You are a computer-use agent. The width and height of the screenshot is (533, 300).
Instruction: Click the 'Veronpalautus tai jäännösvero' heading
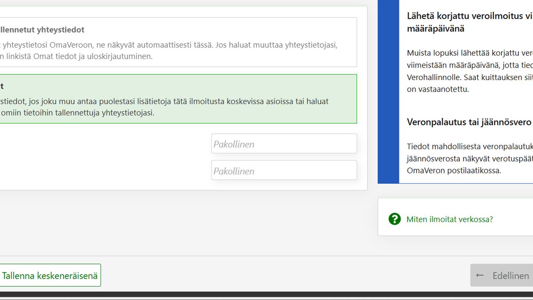pos(469,122)
